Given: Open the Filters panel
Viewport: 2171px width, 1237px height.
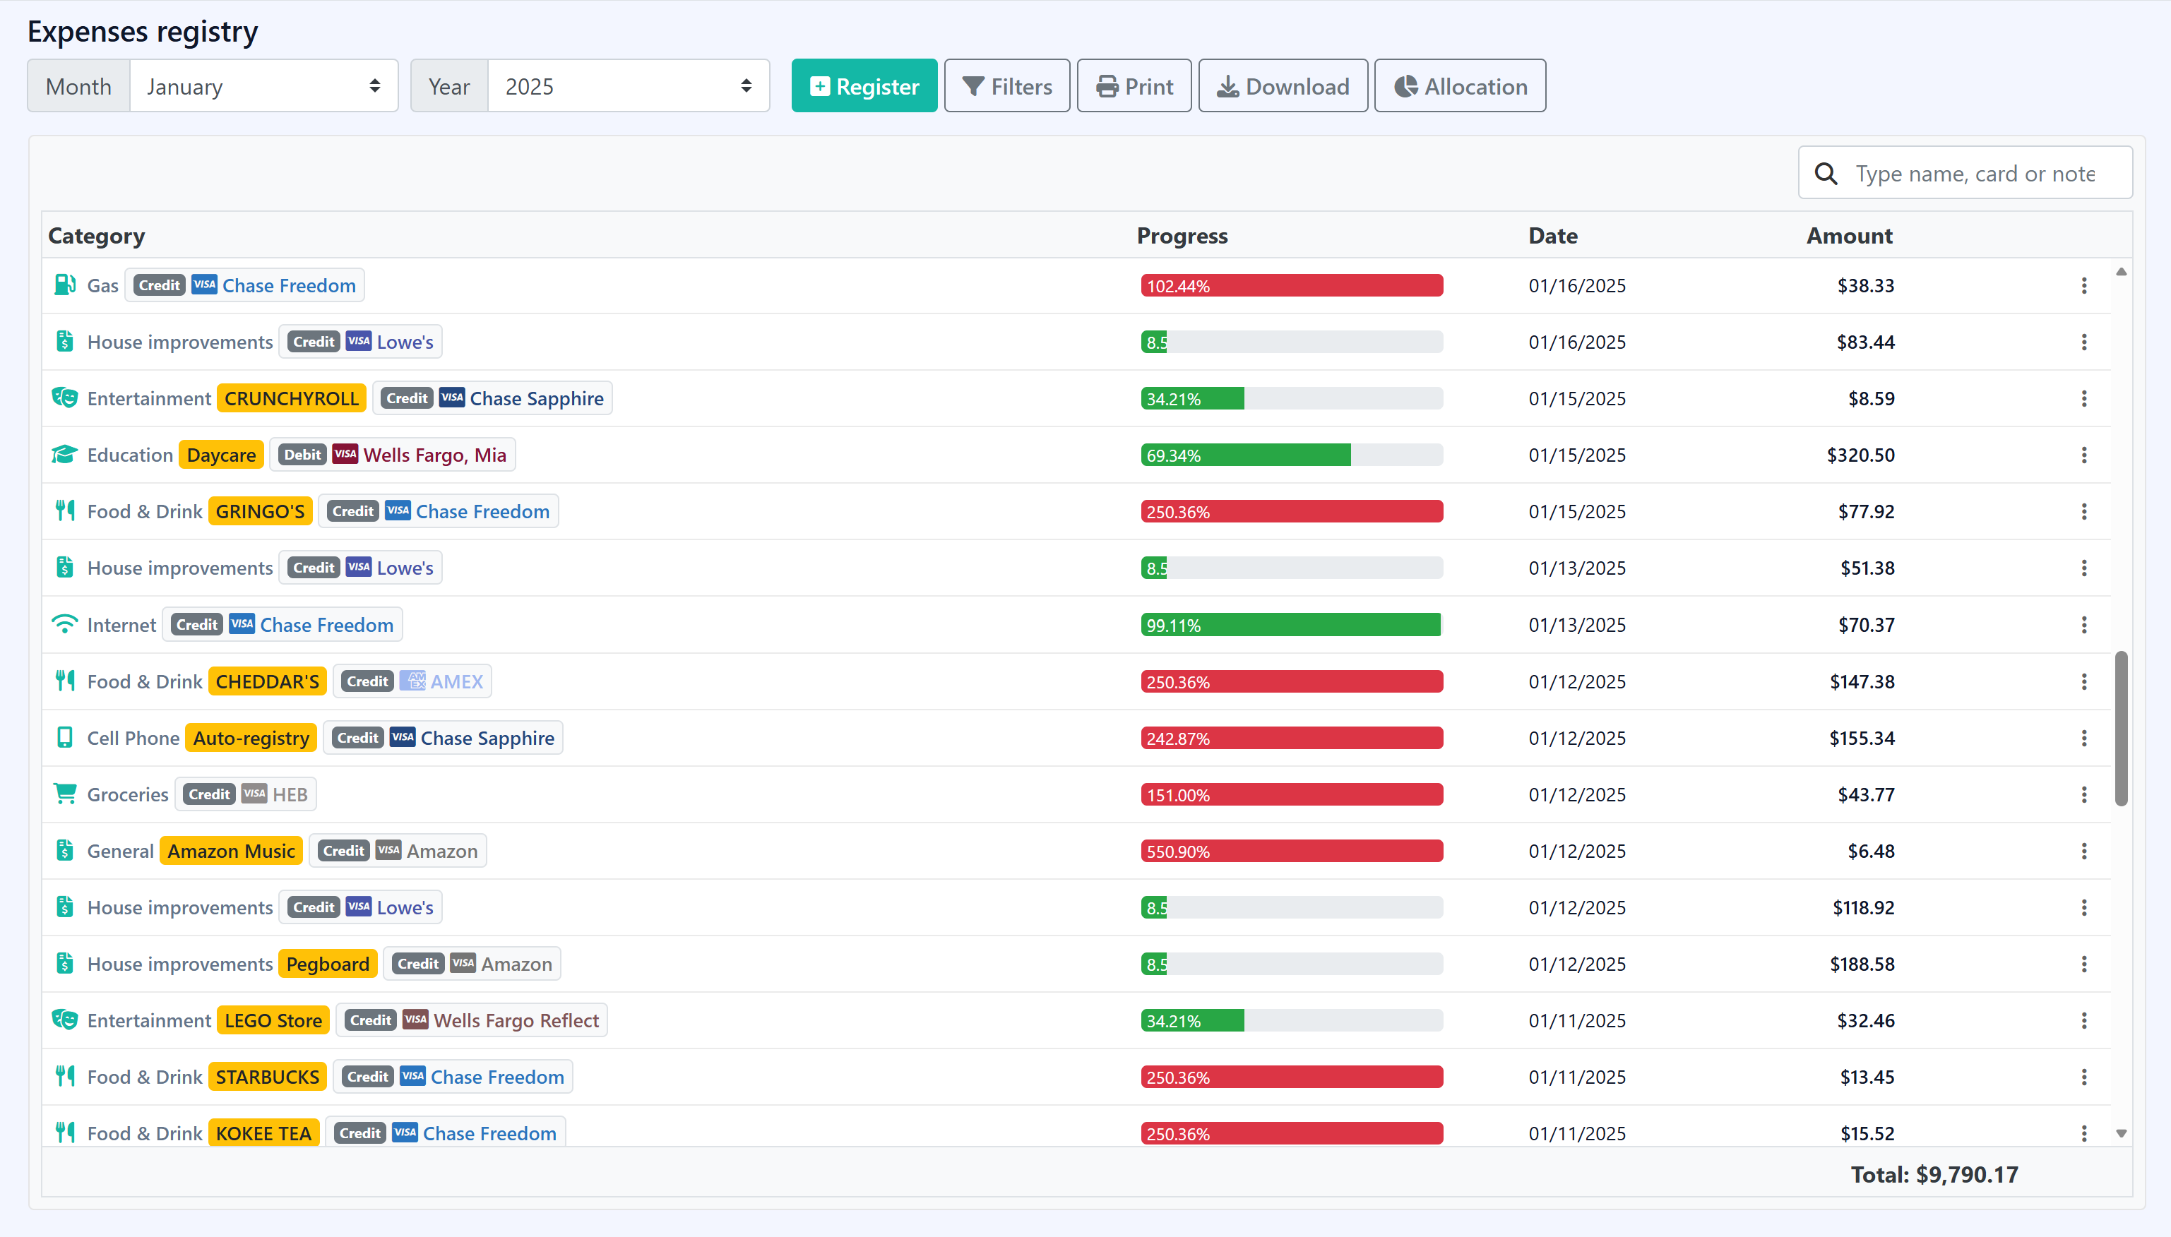Looking at the screenshot, I should pos(1007,86).
